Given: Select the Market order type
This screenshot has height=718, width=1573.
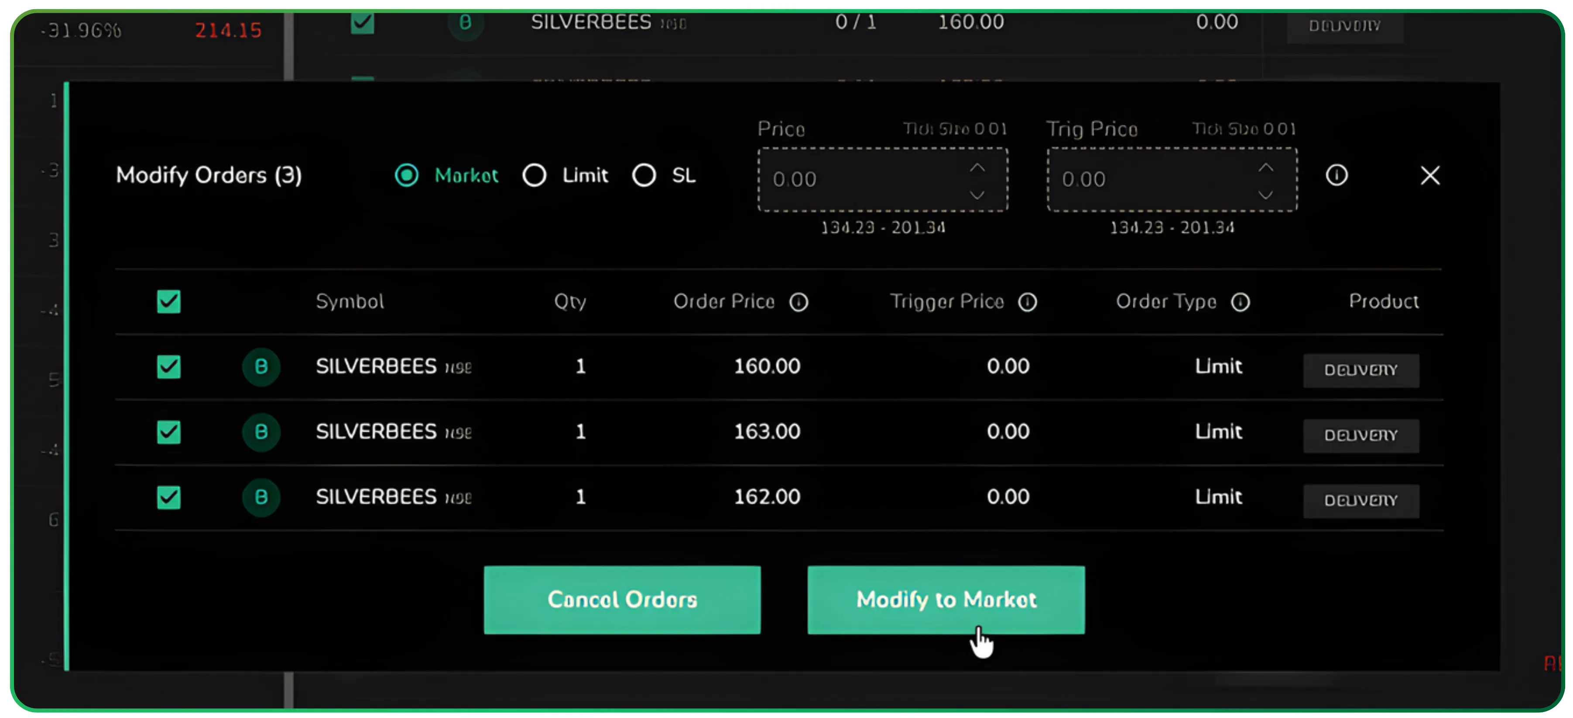Looking at the screenshot, I should [407, 176].
